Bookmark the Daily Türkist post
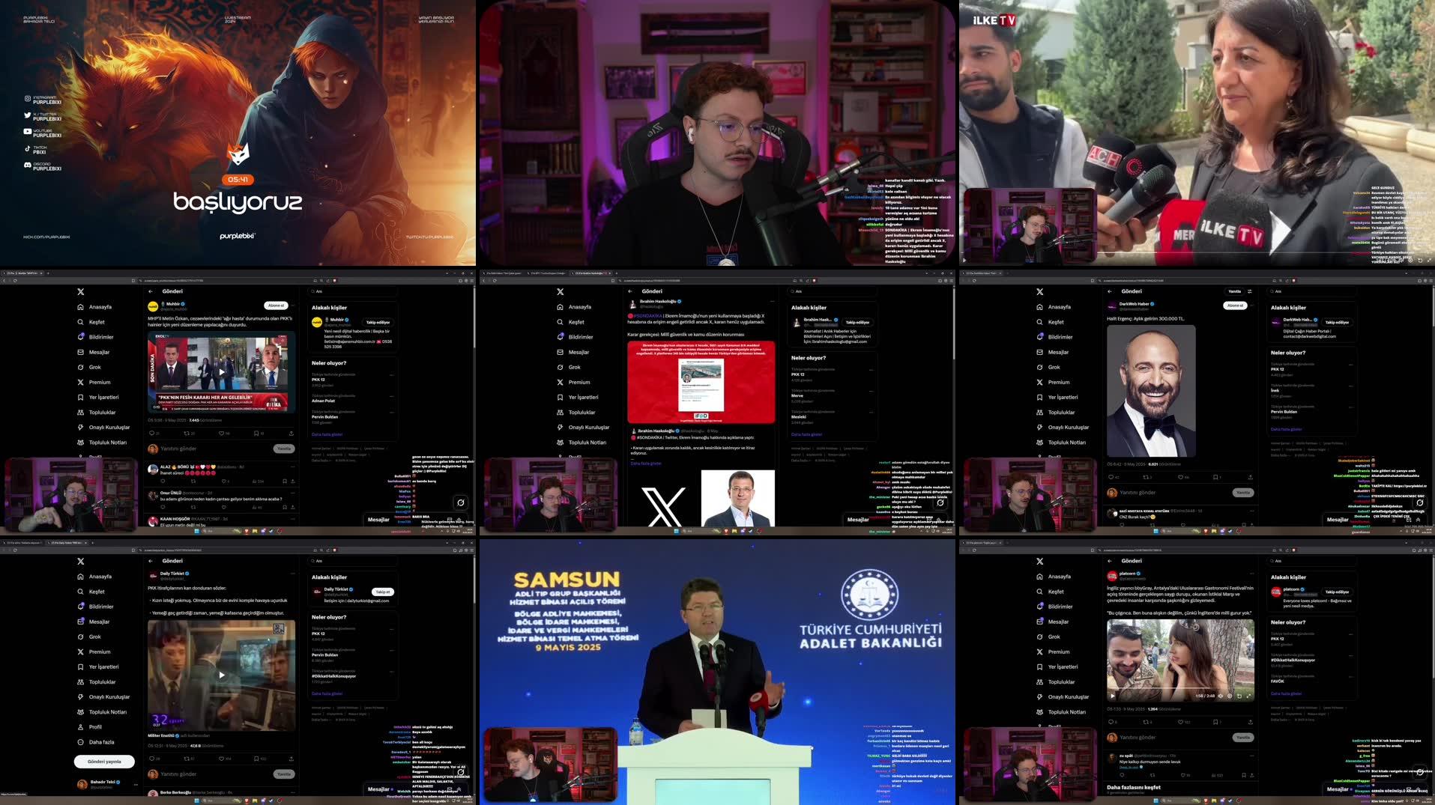The image size is (1435, 805). 257,759
